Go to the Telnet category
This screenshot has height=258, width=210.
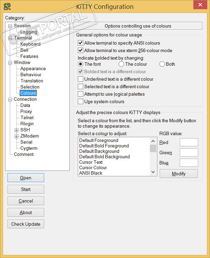[x=27, y=117]
